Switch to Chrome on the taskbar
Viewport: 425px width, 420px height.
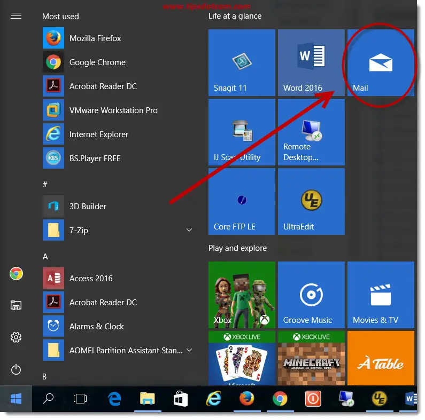[x=280, y=399]
